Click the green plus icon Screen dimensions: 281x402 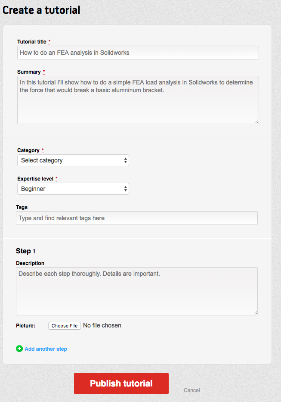click(19, 349)
